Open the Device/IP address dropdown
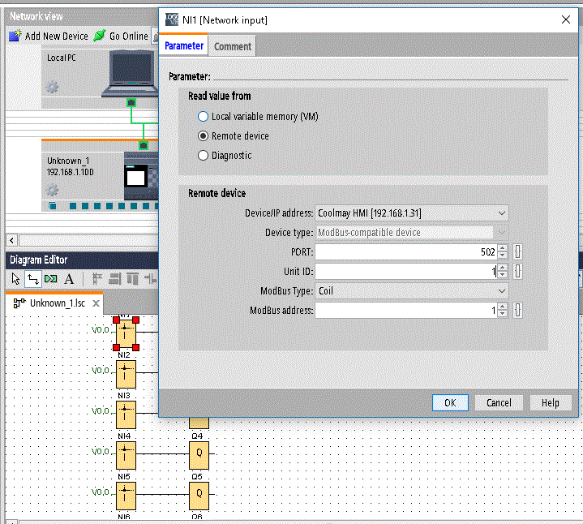Viewport: 583px width, 524px height. [502, 213]
